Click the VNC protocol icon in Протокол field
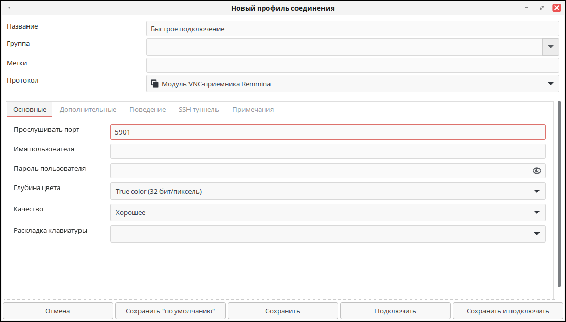 pos(154,84)
